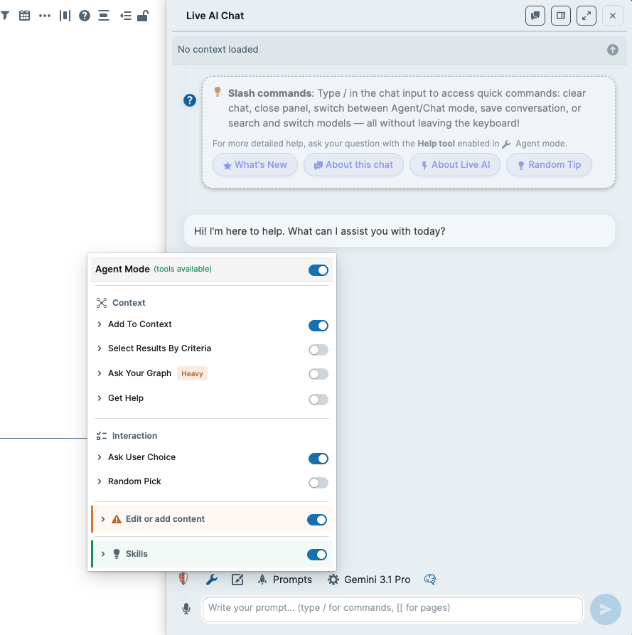Screen dimensions: 632x635
Task: Click the microphone voice input icon
Action: pos(186,609)
